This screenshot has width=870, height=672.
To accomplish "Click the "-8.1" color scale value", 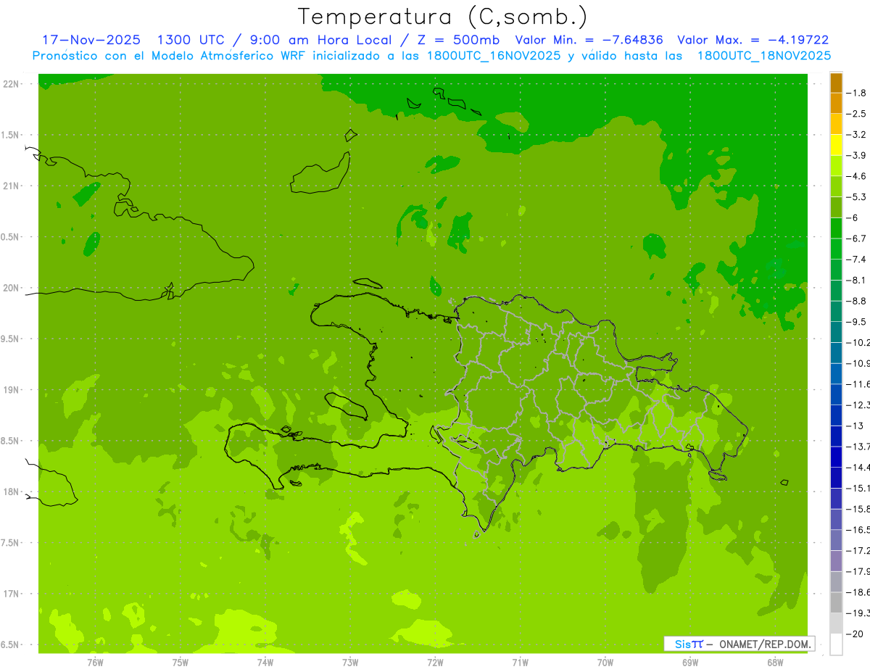I will click(857, 280).
